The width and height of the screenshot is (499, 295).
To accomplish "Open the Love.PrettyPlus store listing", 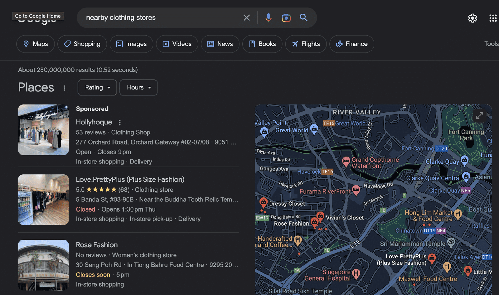I will coord(130,179).
